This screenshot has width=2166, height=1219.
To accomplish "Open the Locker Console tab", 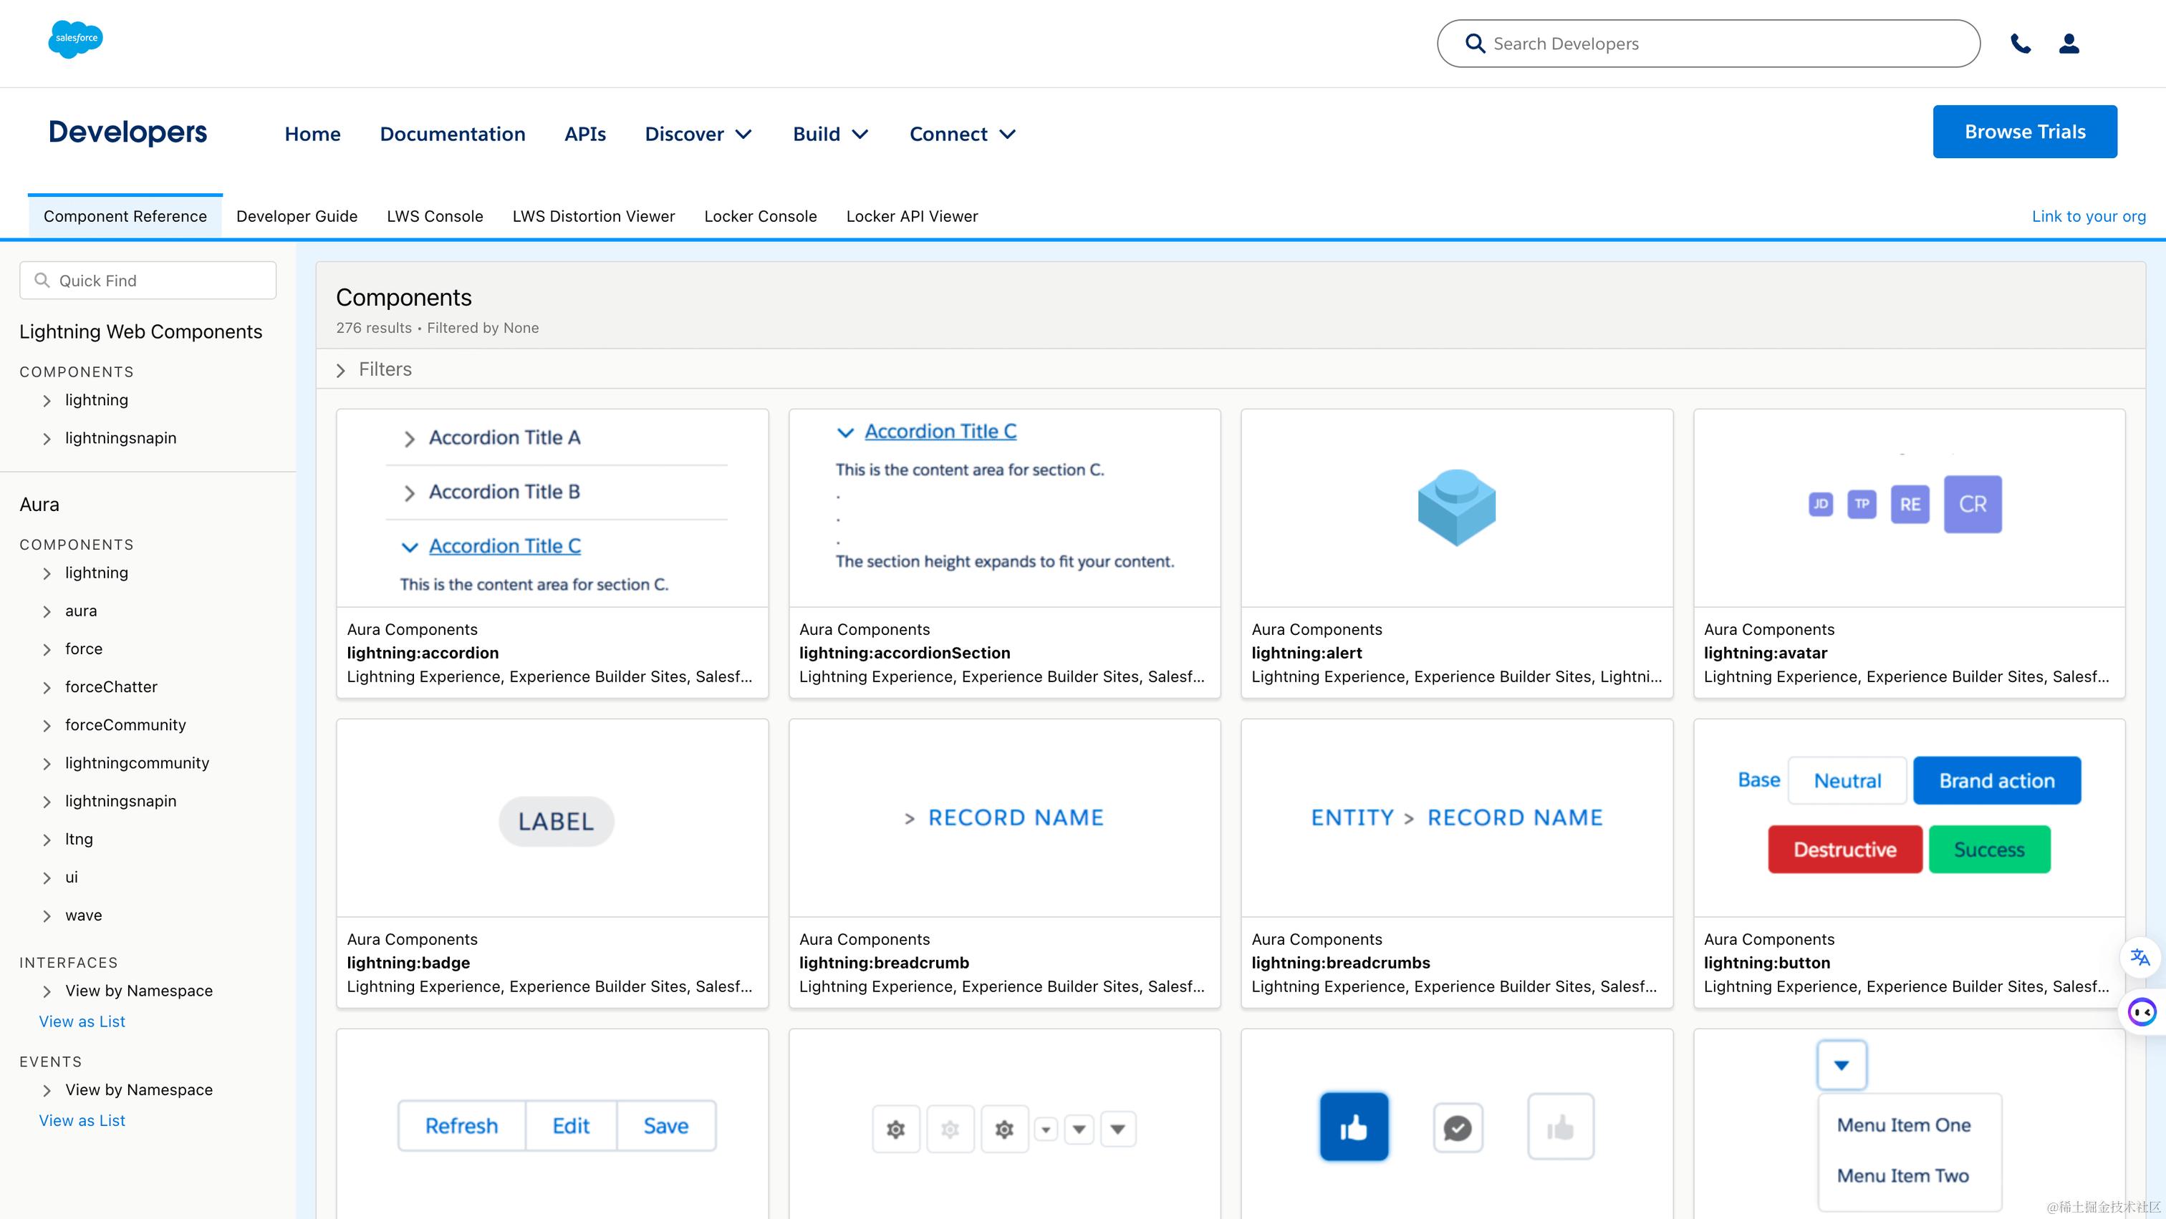I will [760, 216].
